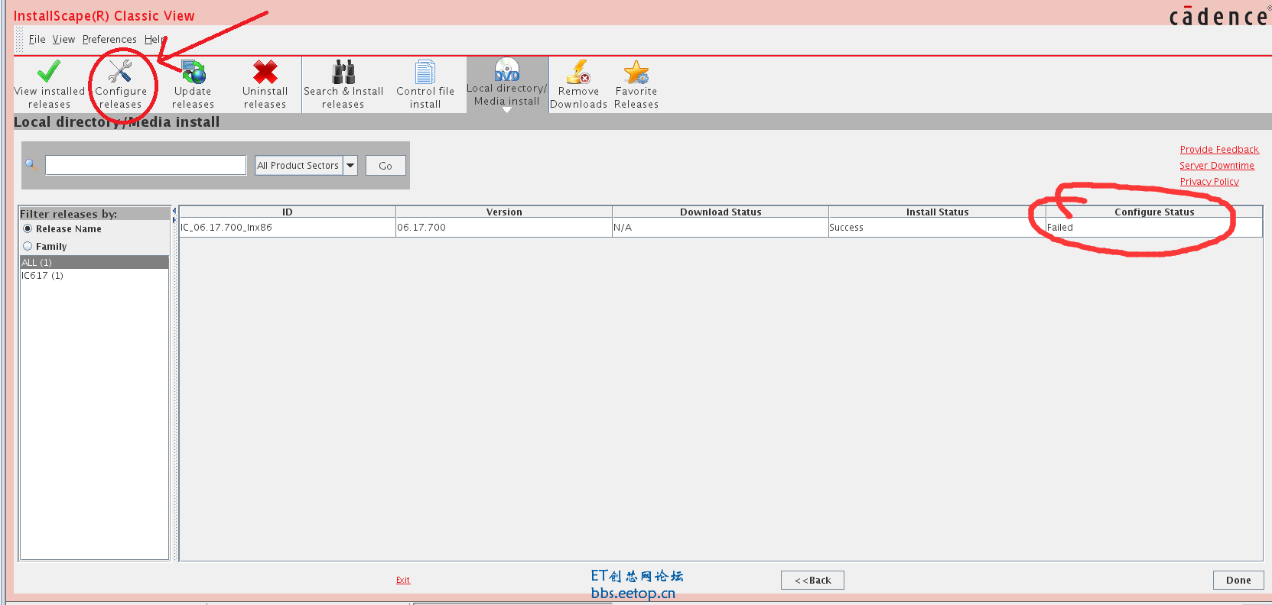The height and width of the screenshot is (605, 1272).
Task: Click Failed configure status cell
Action: tap(1154, 228)
